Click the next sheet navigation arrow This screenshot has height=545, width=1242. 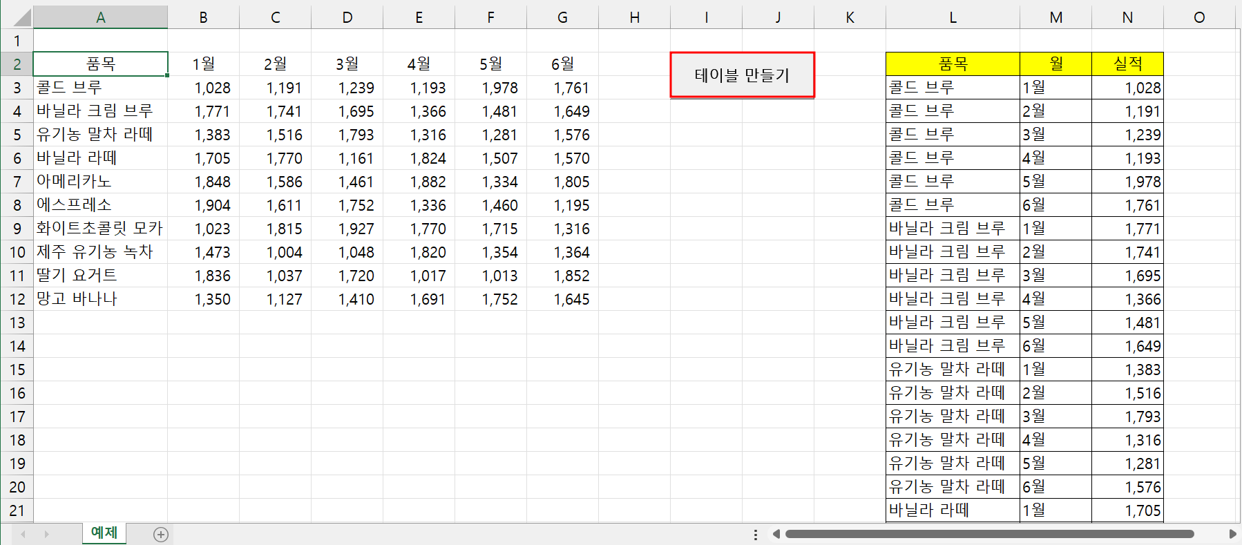(x=46, y=534)
